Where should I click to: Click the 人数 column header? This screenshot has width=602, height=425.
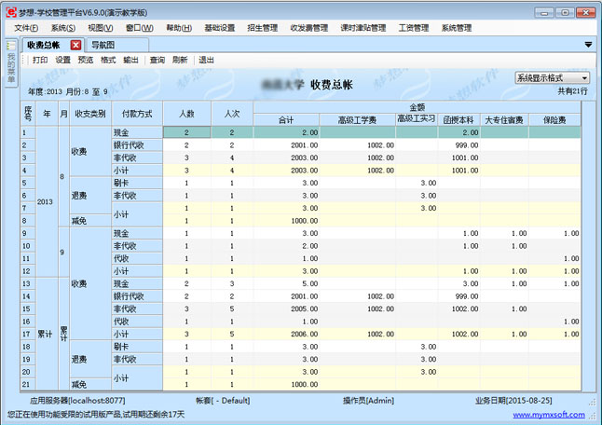(186, 114)
